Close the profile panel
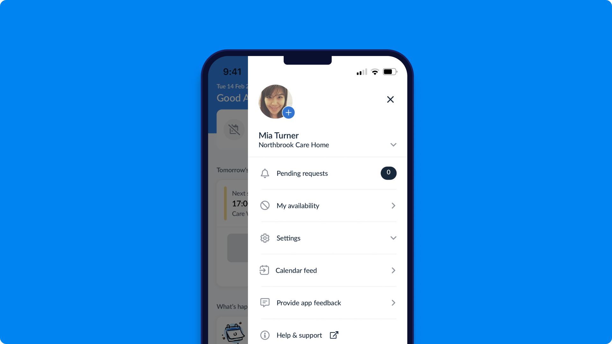The image size is (612, 344). tap(390, 100)
